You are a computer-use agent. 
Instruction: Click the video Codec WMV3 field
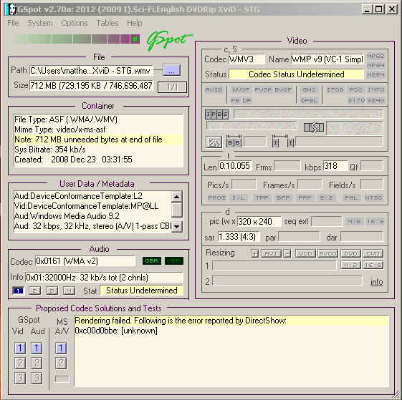(247, 59)
